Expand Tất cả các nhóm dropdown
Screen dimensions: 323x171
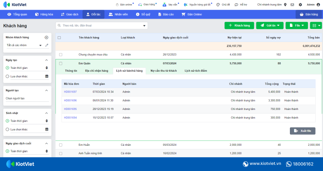tap(24, 45)
